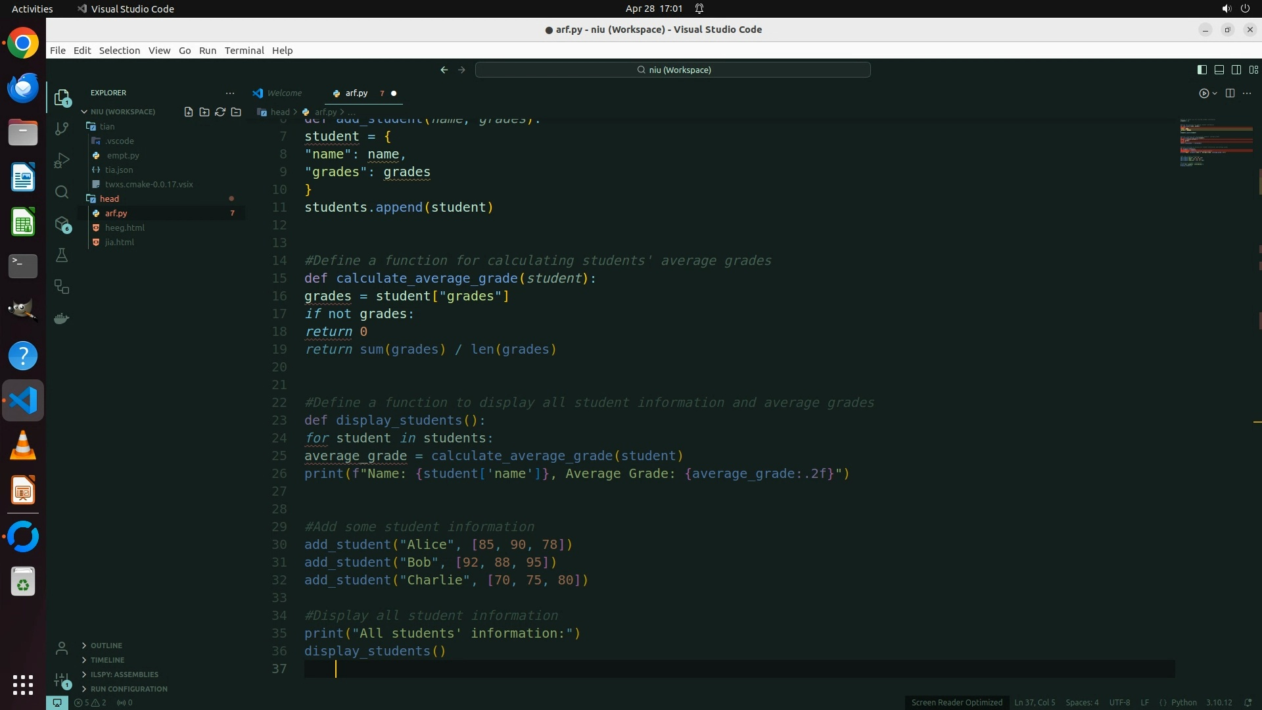Viewport: 1262px width, 710px height.
Task: Toggle the primary side bar visibility
Action: pyautogui.click(x=1202, y=70)
